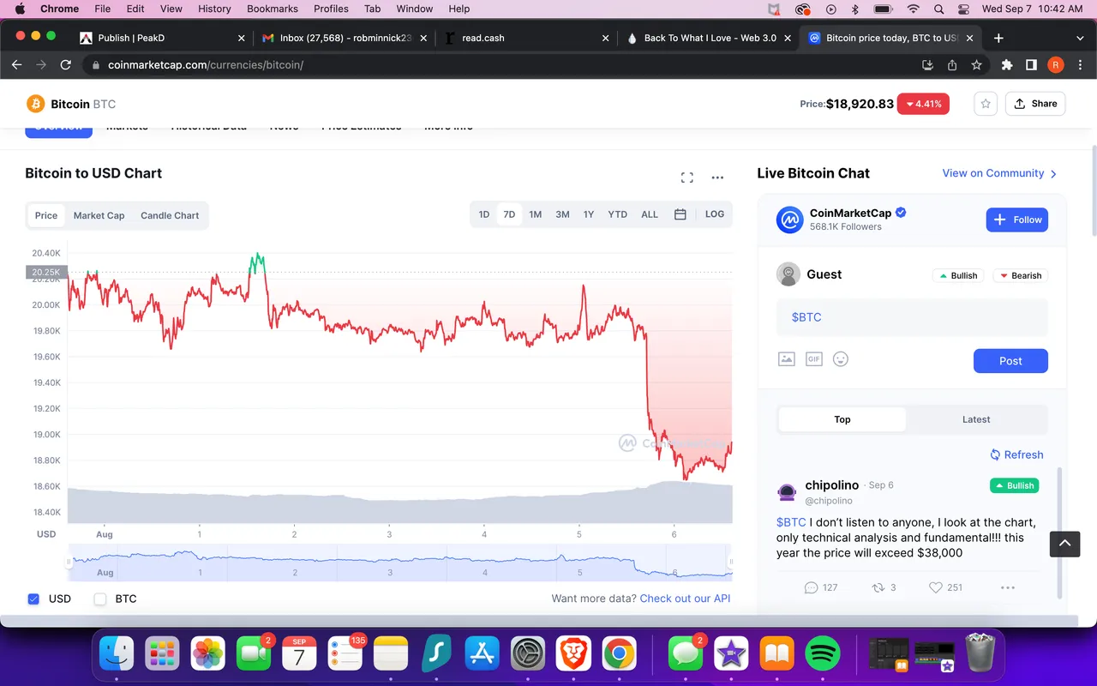
Task: Open chart more options ellipsis
Action: [x=717, y=178]
